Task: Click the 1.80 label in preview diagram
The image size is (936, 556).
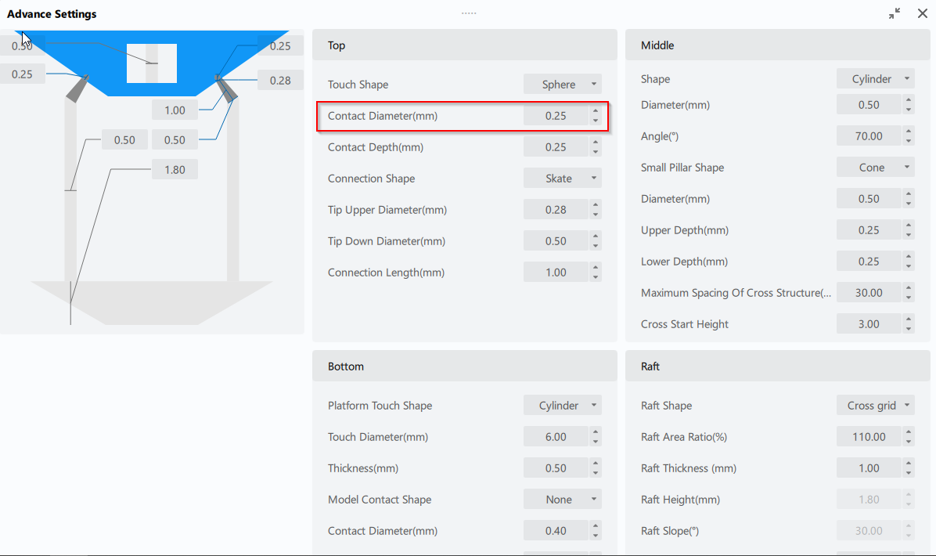Action: click(175, 169)
